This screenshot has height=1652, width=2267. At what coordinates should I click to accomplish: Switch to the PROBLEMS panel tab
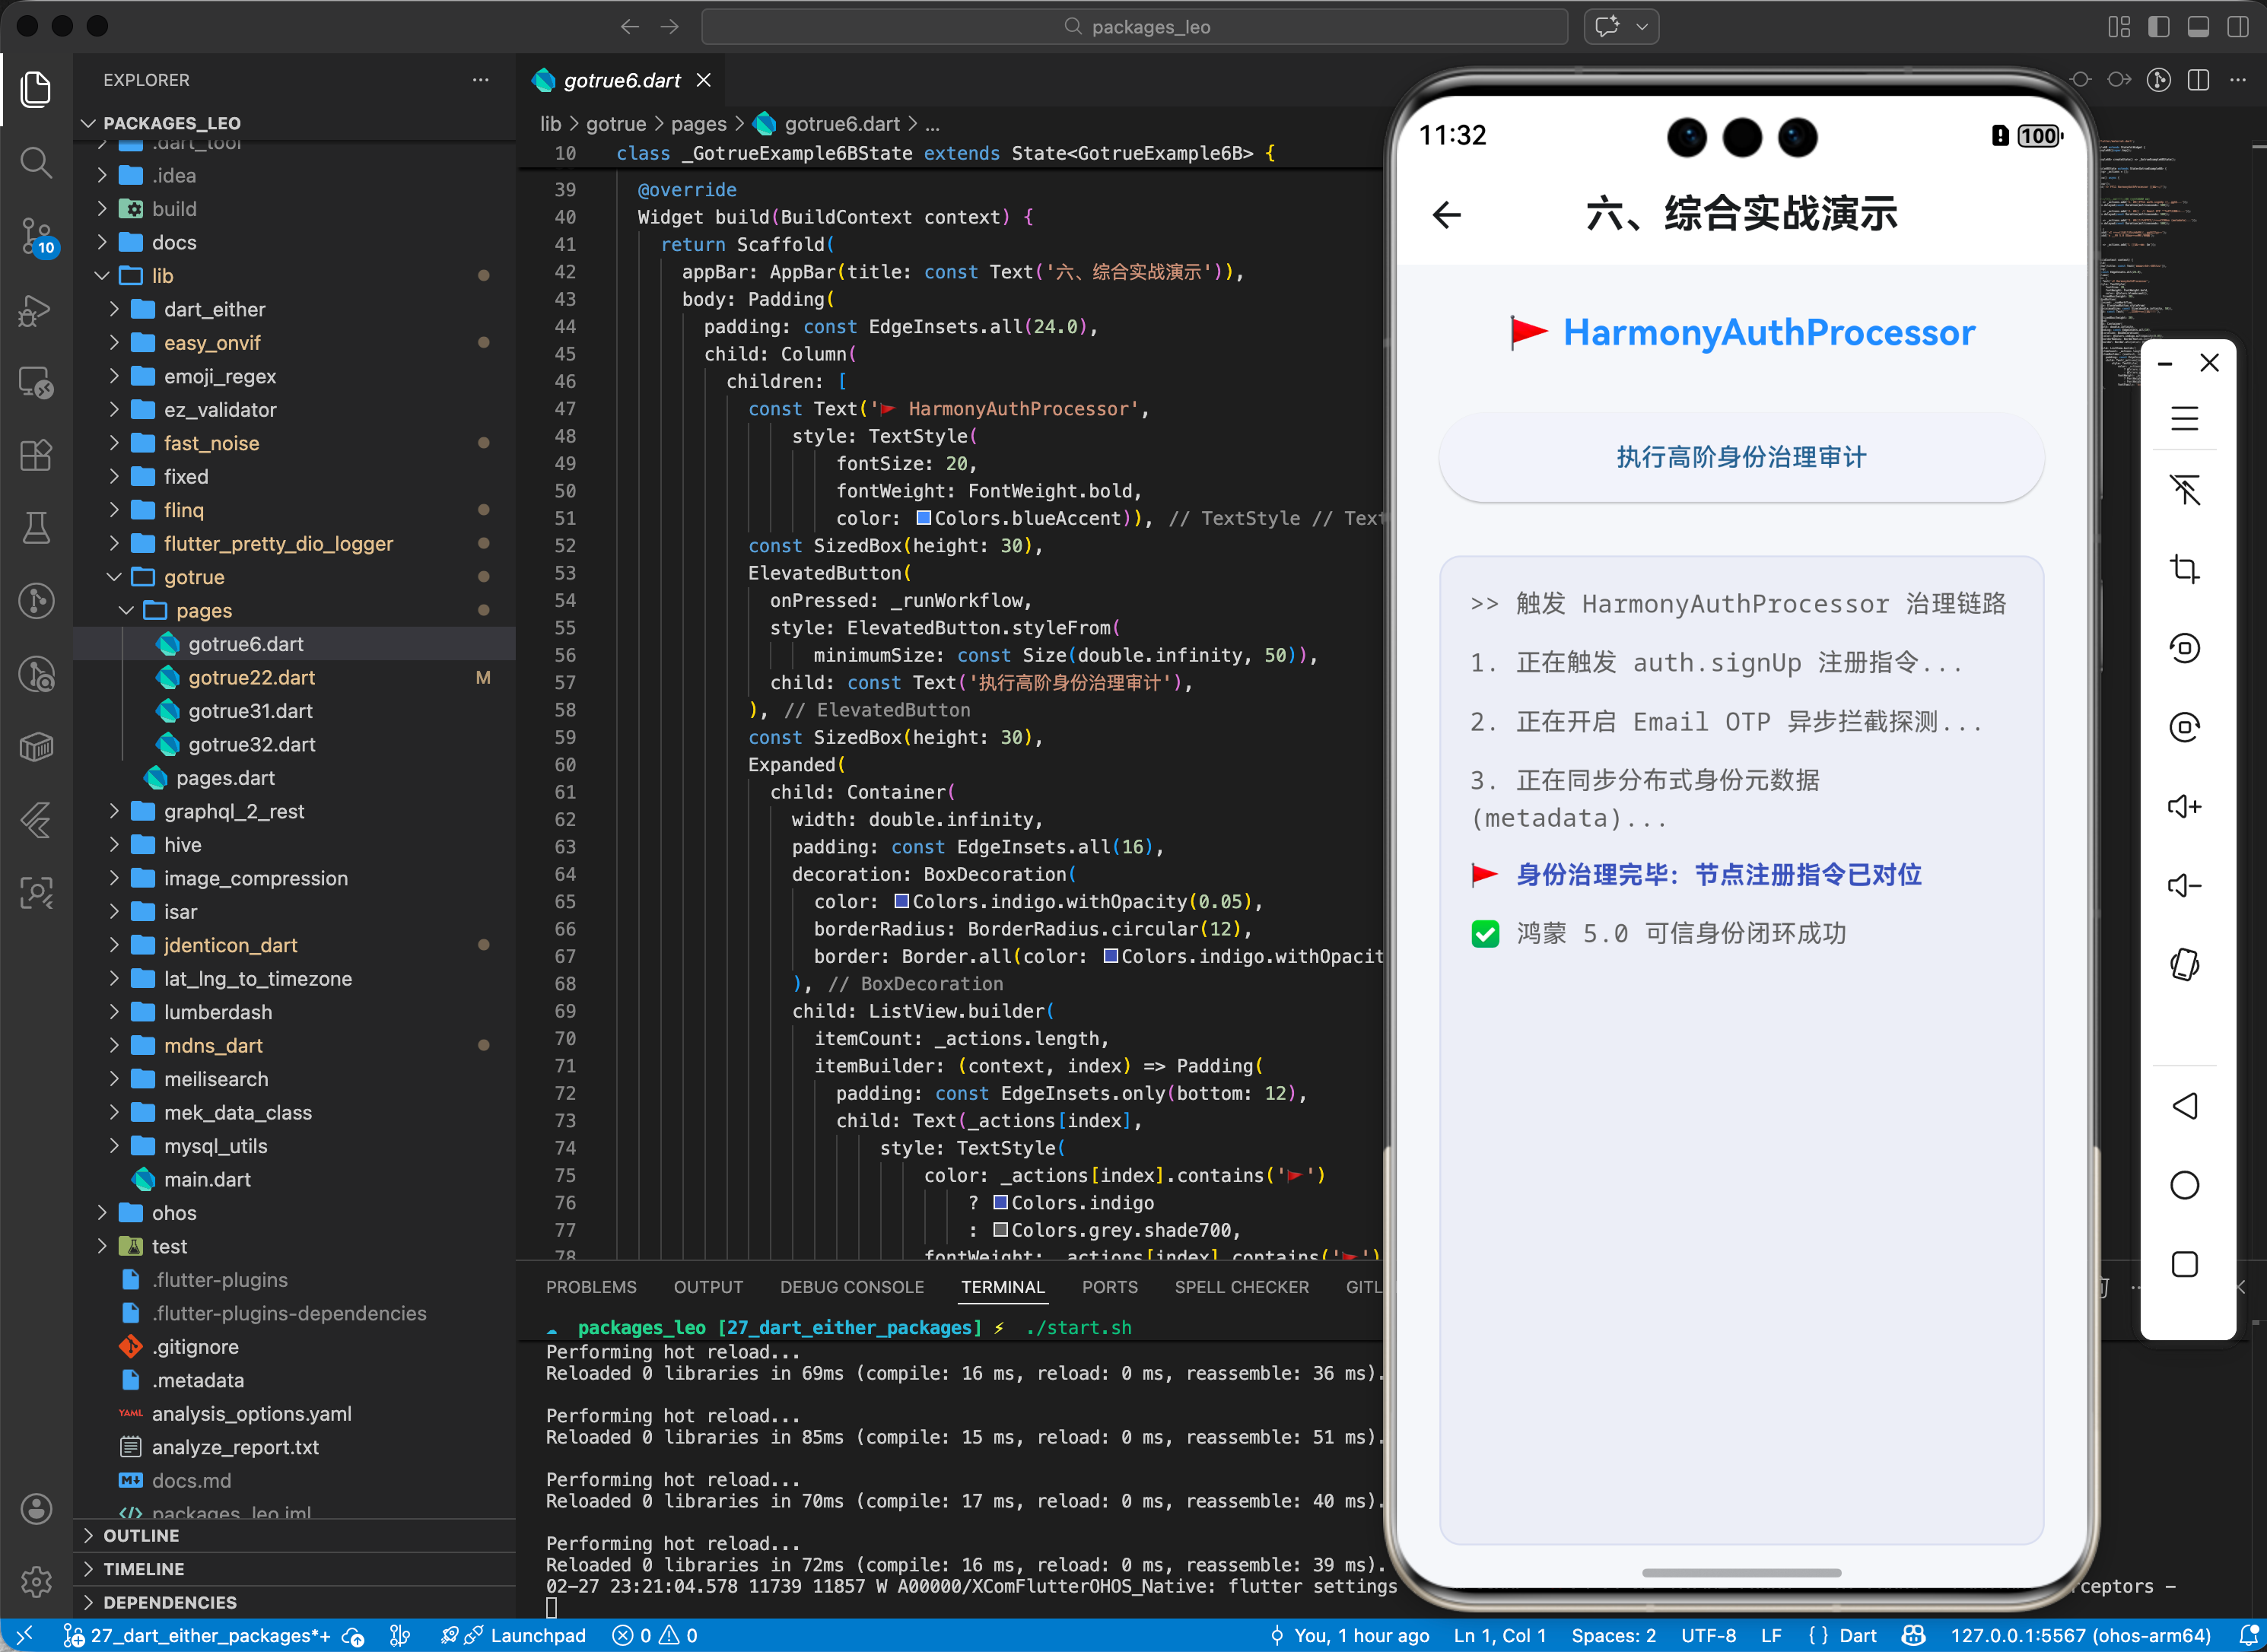click(591, 1287)
